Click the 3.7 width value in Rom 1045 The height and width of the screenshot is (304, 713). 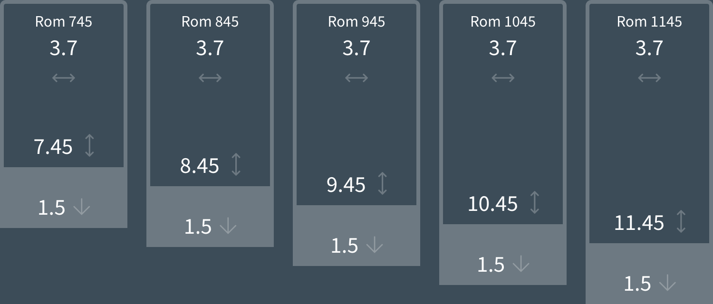(x=503, y=48)
